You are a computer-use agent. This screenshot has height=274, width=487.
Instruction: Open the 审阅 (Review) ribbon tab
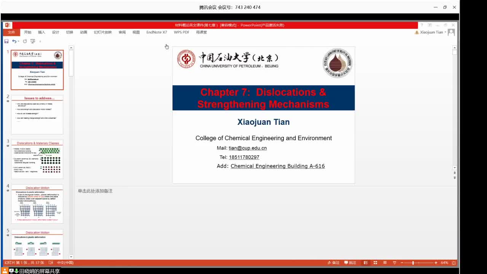coord(122,32)
